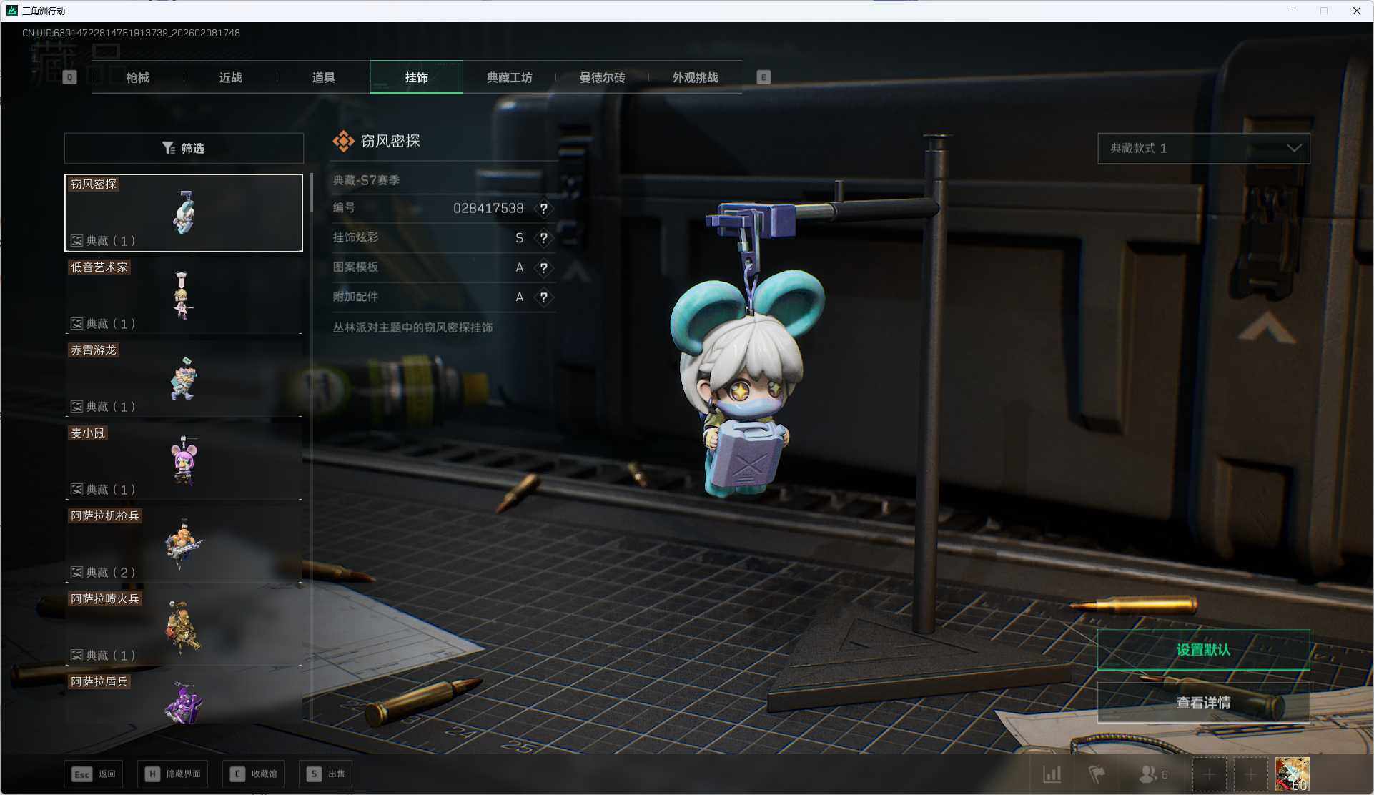This screenshot has height=795, width=1374.
Task: Click help icon beside 图案模板 rating
Action: (543, 268)
